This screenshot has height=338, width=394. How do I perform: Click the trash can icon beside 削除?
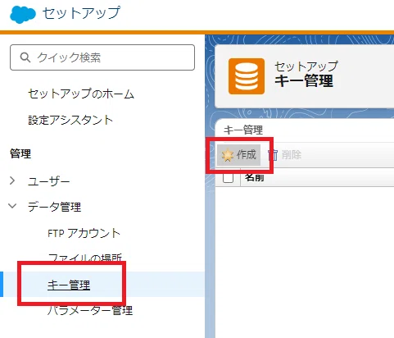click(x=273, y=155)
